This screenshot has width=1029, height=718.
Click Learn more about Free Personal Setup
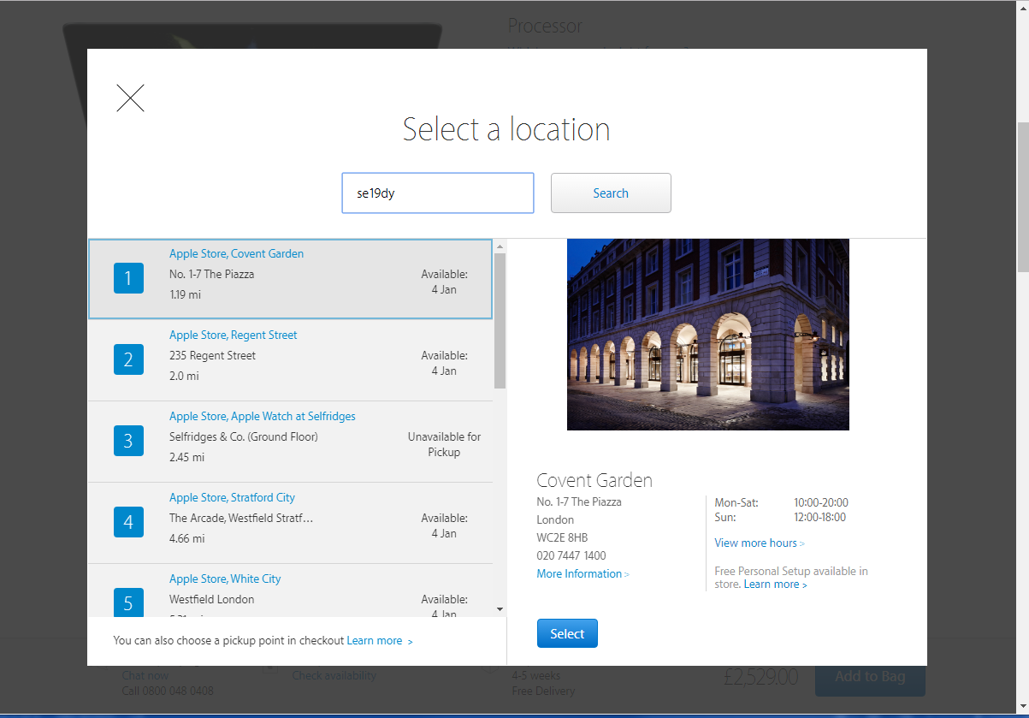click(x=775, y=584)
